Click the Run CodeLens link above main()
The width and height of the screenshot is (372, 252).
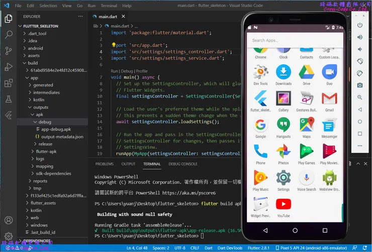click(x=115, y=71)
